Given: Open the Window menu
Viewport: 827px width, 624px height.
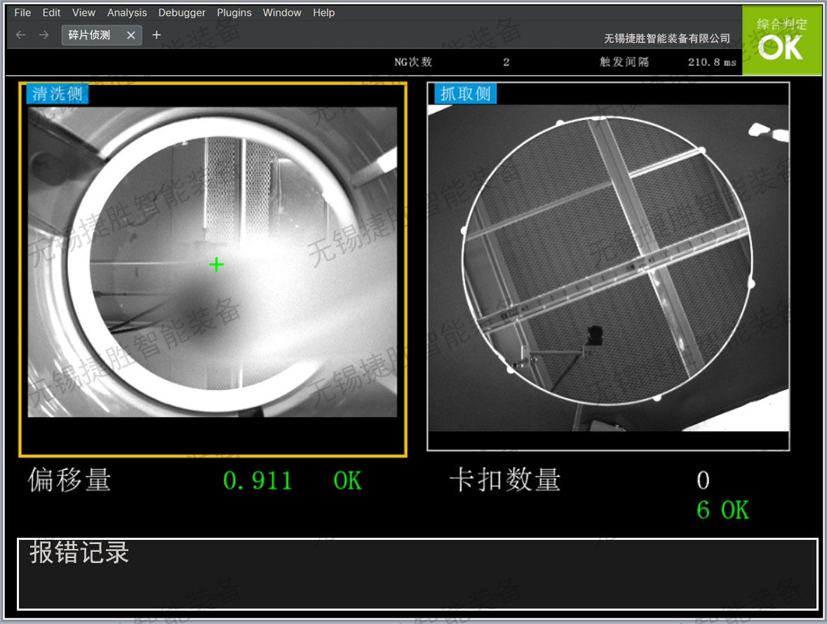Looking at the screenshot, I should pos(282,13).
